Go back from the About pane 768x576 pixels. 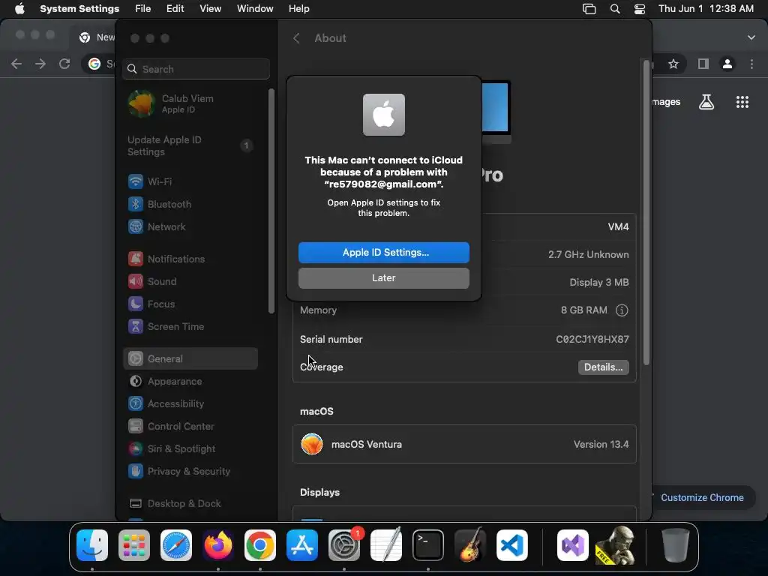[296, 38]
